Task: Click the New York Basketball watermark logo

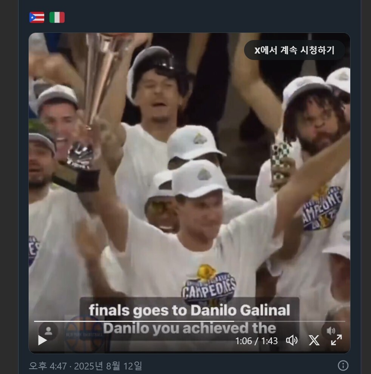Action: pyautogui.click(x=85, y=334)
